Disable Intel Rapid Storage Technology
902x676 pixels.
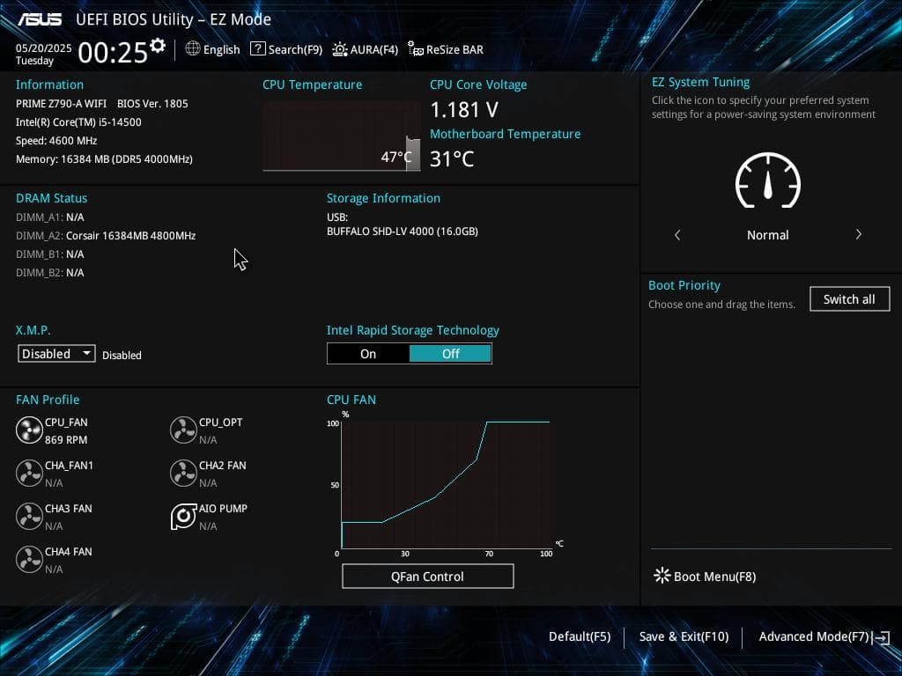point(450,353)
